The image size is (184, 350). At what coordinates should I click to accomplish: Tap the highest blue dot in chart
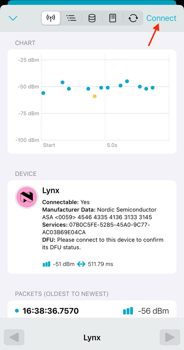pos(127,81)
